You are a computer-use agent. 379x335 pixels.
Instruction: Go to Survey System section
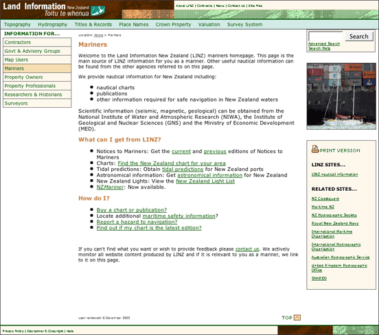(x=244, y=25)
